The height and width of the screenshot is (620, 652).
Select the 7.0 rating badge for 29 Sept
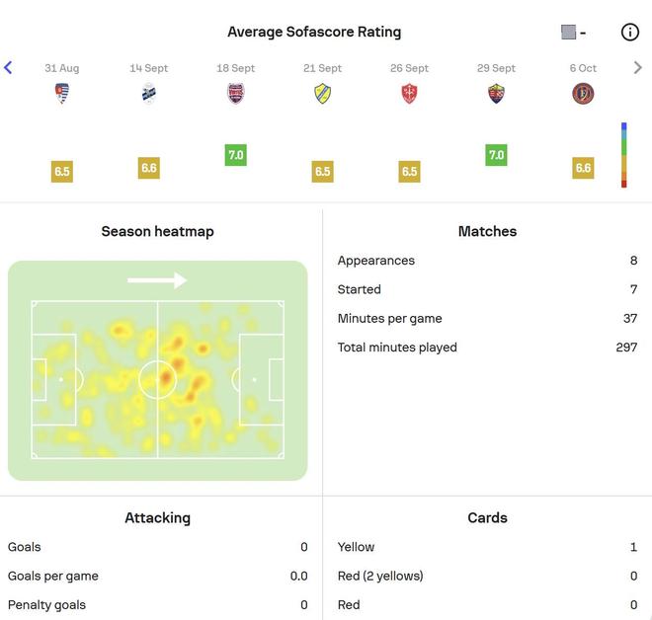tap(497, 155)
